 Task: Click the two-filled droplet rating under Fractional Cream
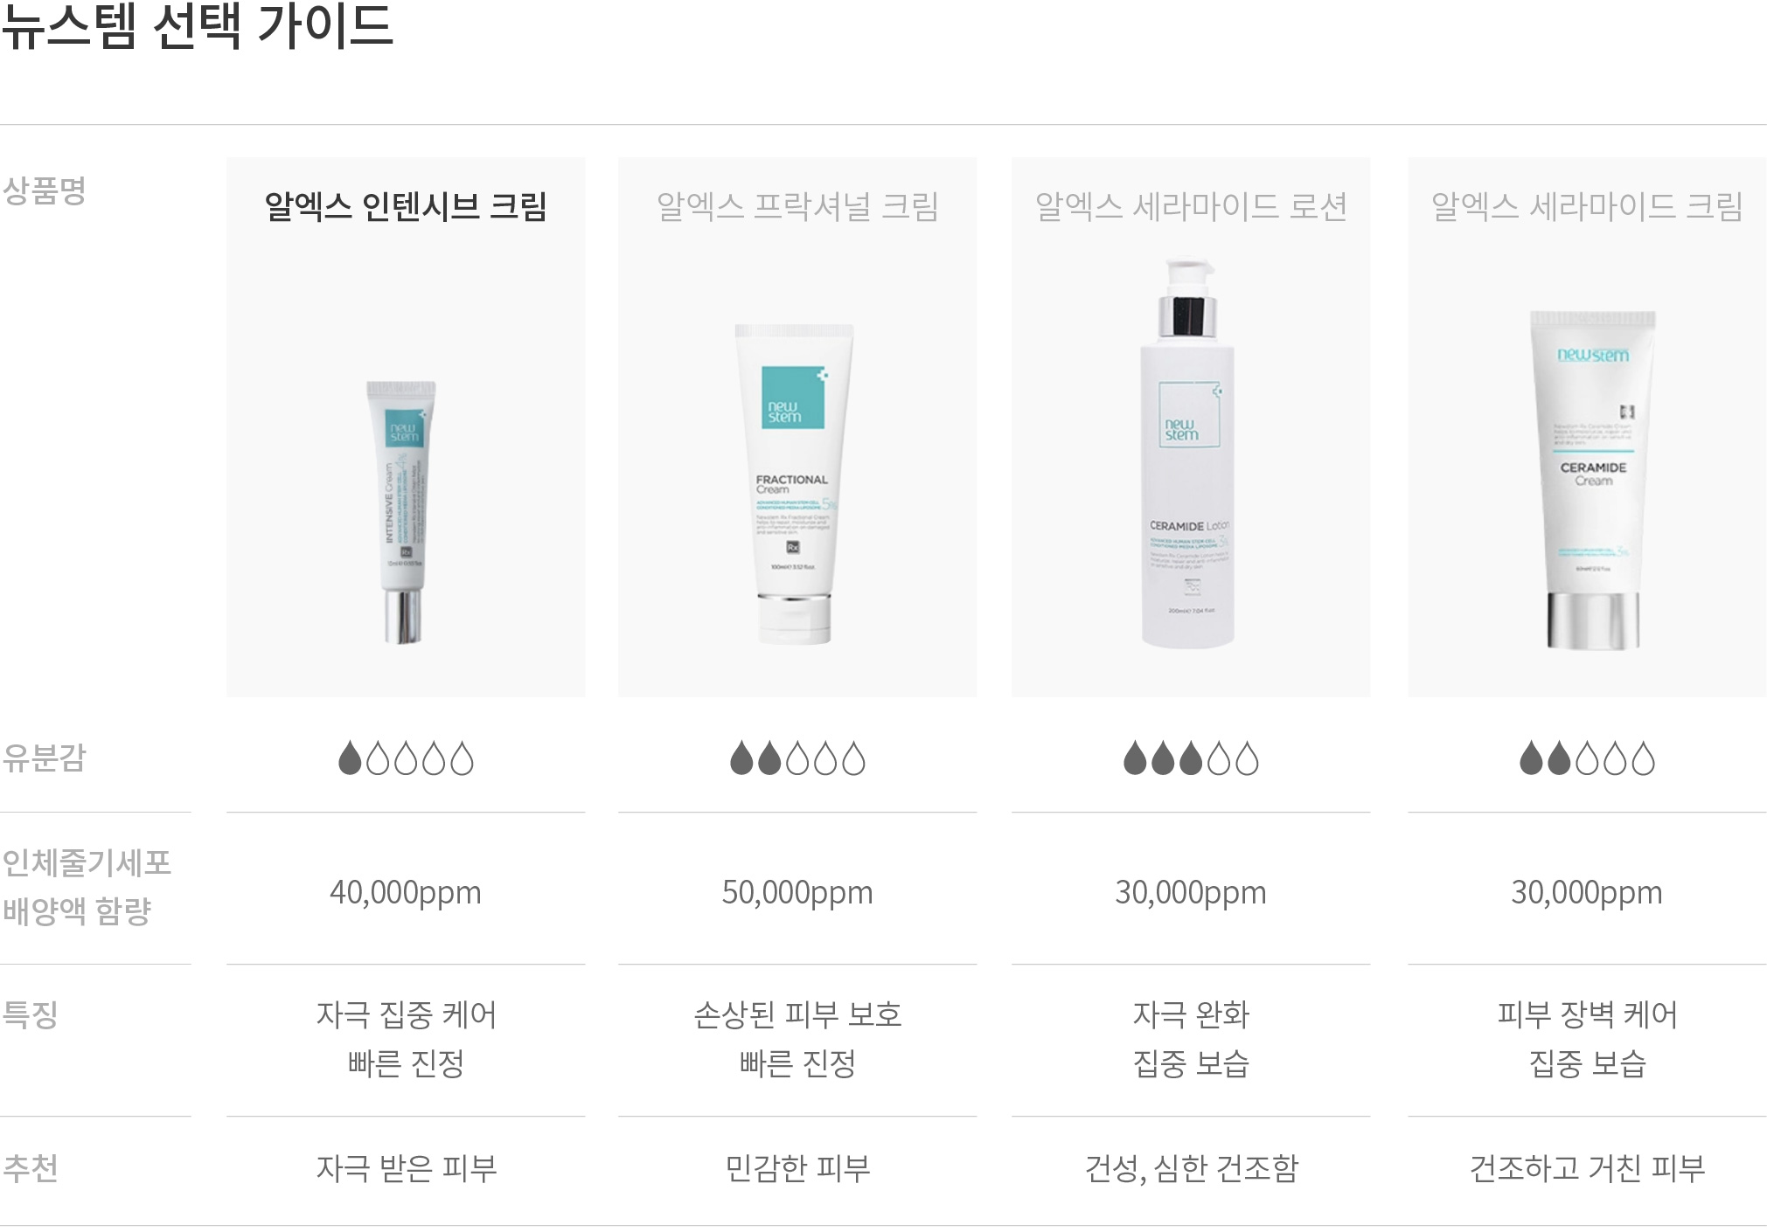click(x=797, y=758)
